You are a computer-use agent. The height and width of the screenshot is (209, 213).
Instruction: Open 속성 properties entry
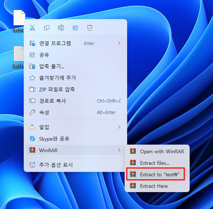75,112
